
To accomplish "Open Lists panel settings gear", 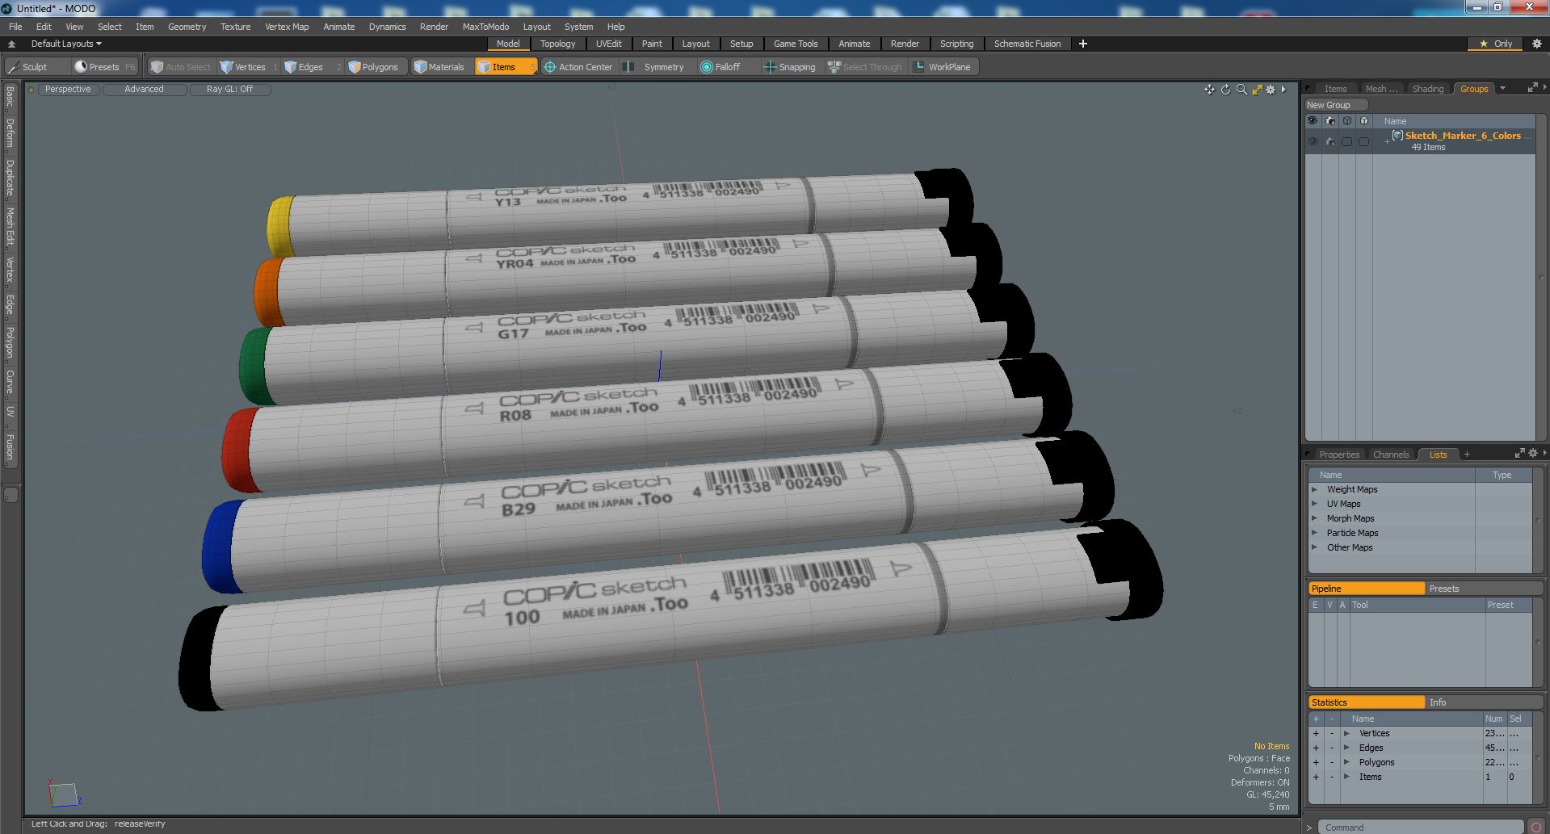I will (x=1533, y=454).
